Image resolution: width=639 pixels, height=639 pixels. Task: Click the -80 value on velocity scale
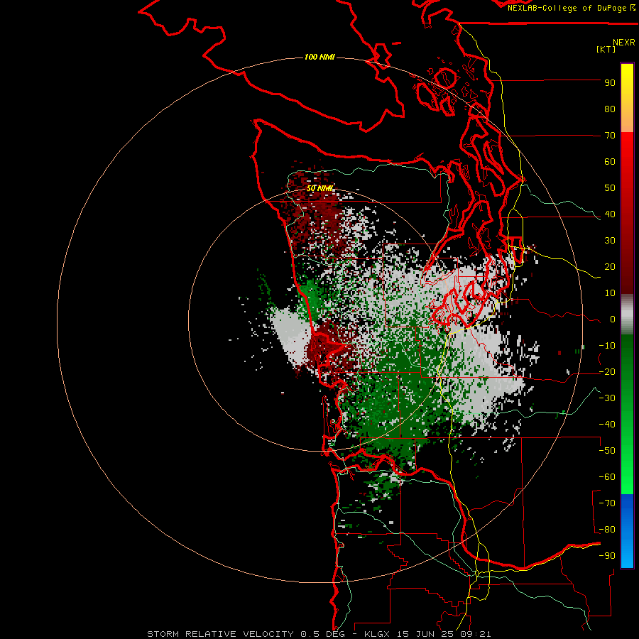pyautogui.click(x=607, y=530)
